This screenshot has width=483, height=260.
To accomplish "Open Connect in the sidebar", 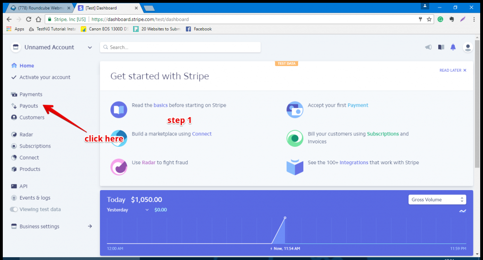I will [x=25, y=158].
